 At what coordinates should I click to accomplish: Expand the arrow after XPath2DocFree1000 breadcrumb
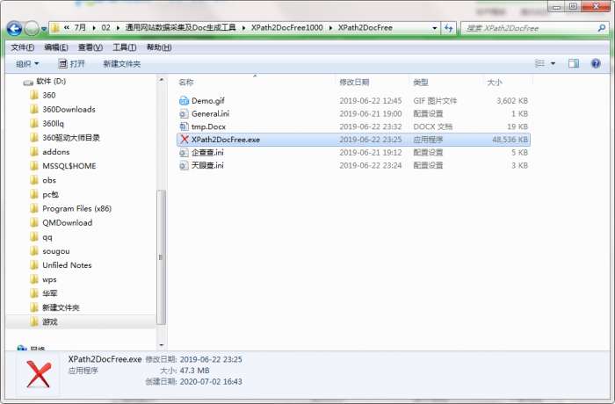click(330, 28)
